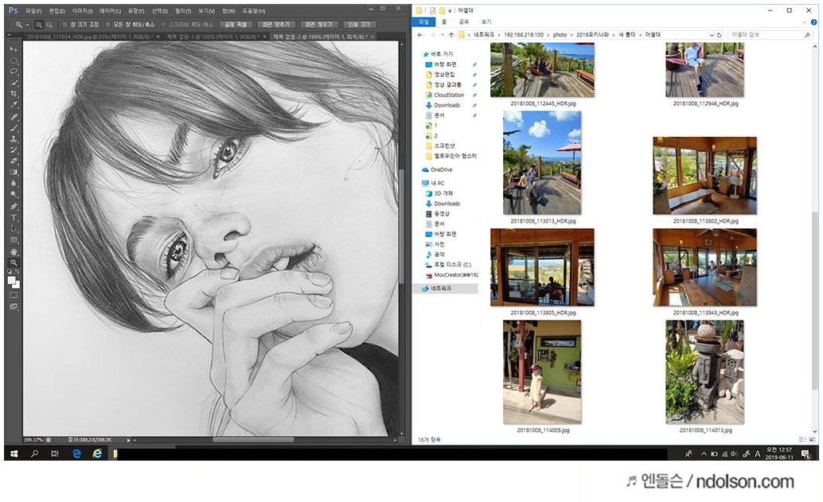
Task: Toggle Quick Mask mode icon
Action: (14, 295)
